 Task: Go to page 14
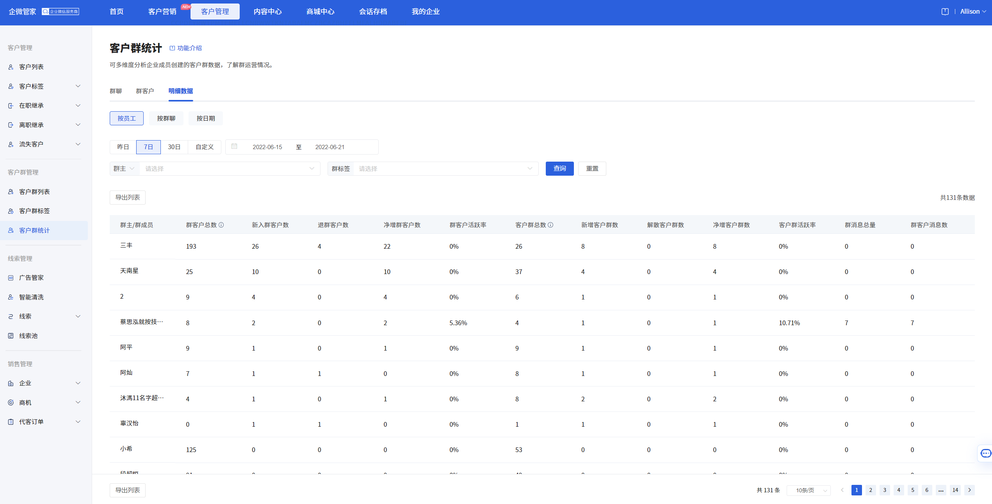pyautogui.click(x=955, y=490)
